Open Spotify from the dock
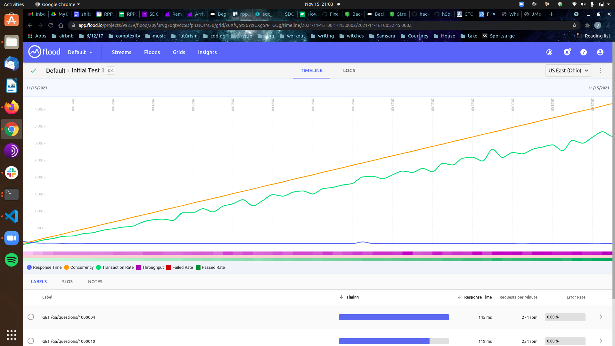This screenshot has height=346, width=615. (12, 260)
